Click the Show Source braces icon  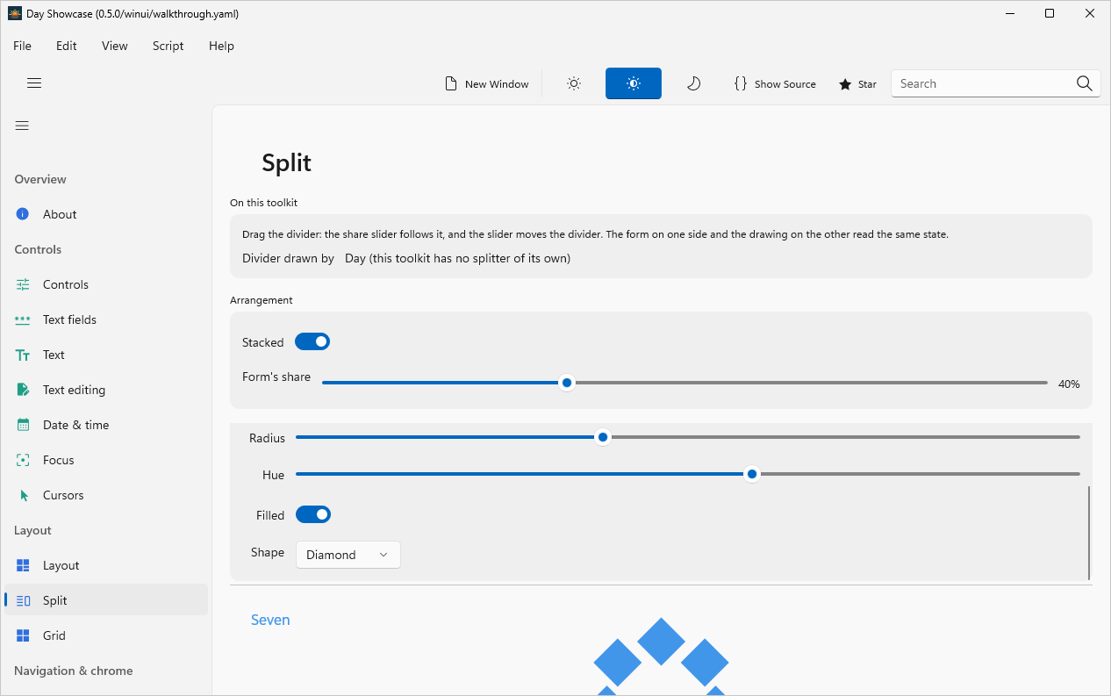coord(741,83)
